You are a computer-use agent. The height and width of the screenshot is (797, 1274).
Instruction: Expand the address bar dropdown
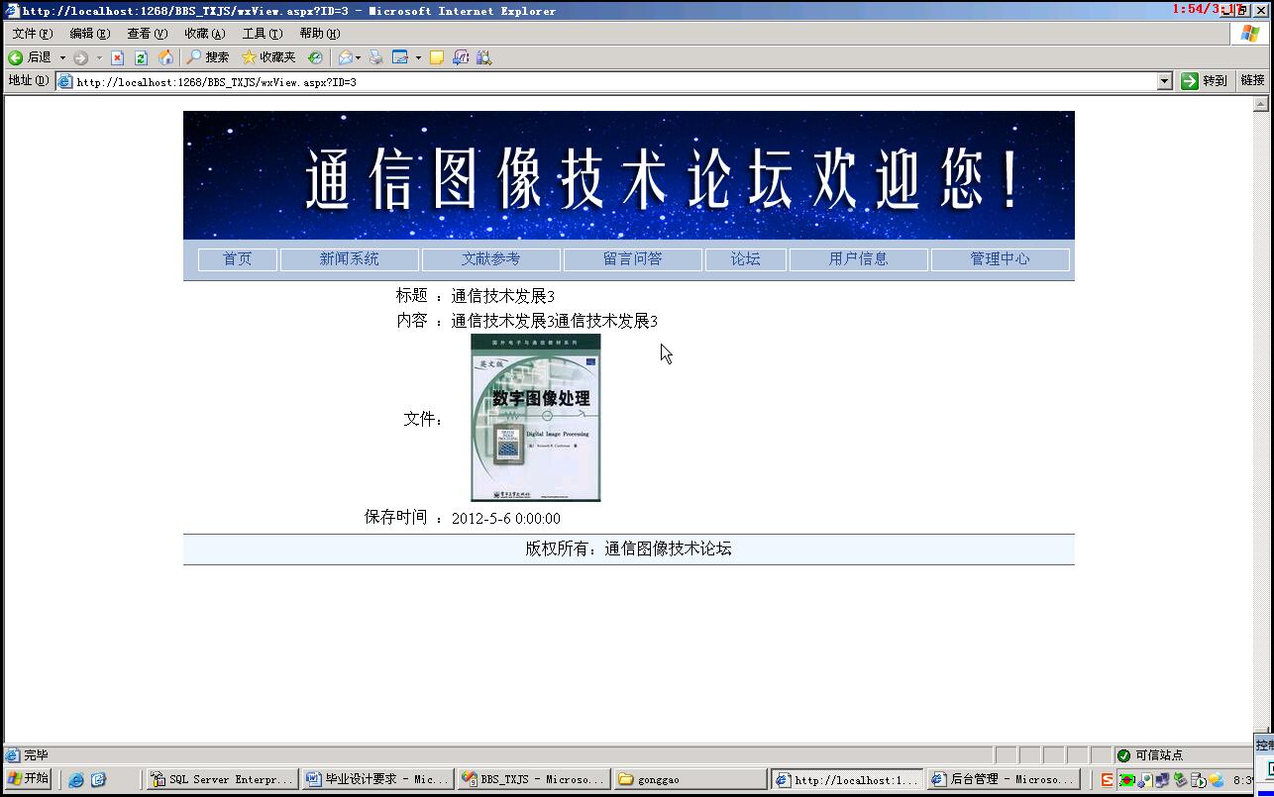tap(1165, 82)
